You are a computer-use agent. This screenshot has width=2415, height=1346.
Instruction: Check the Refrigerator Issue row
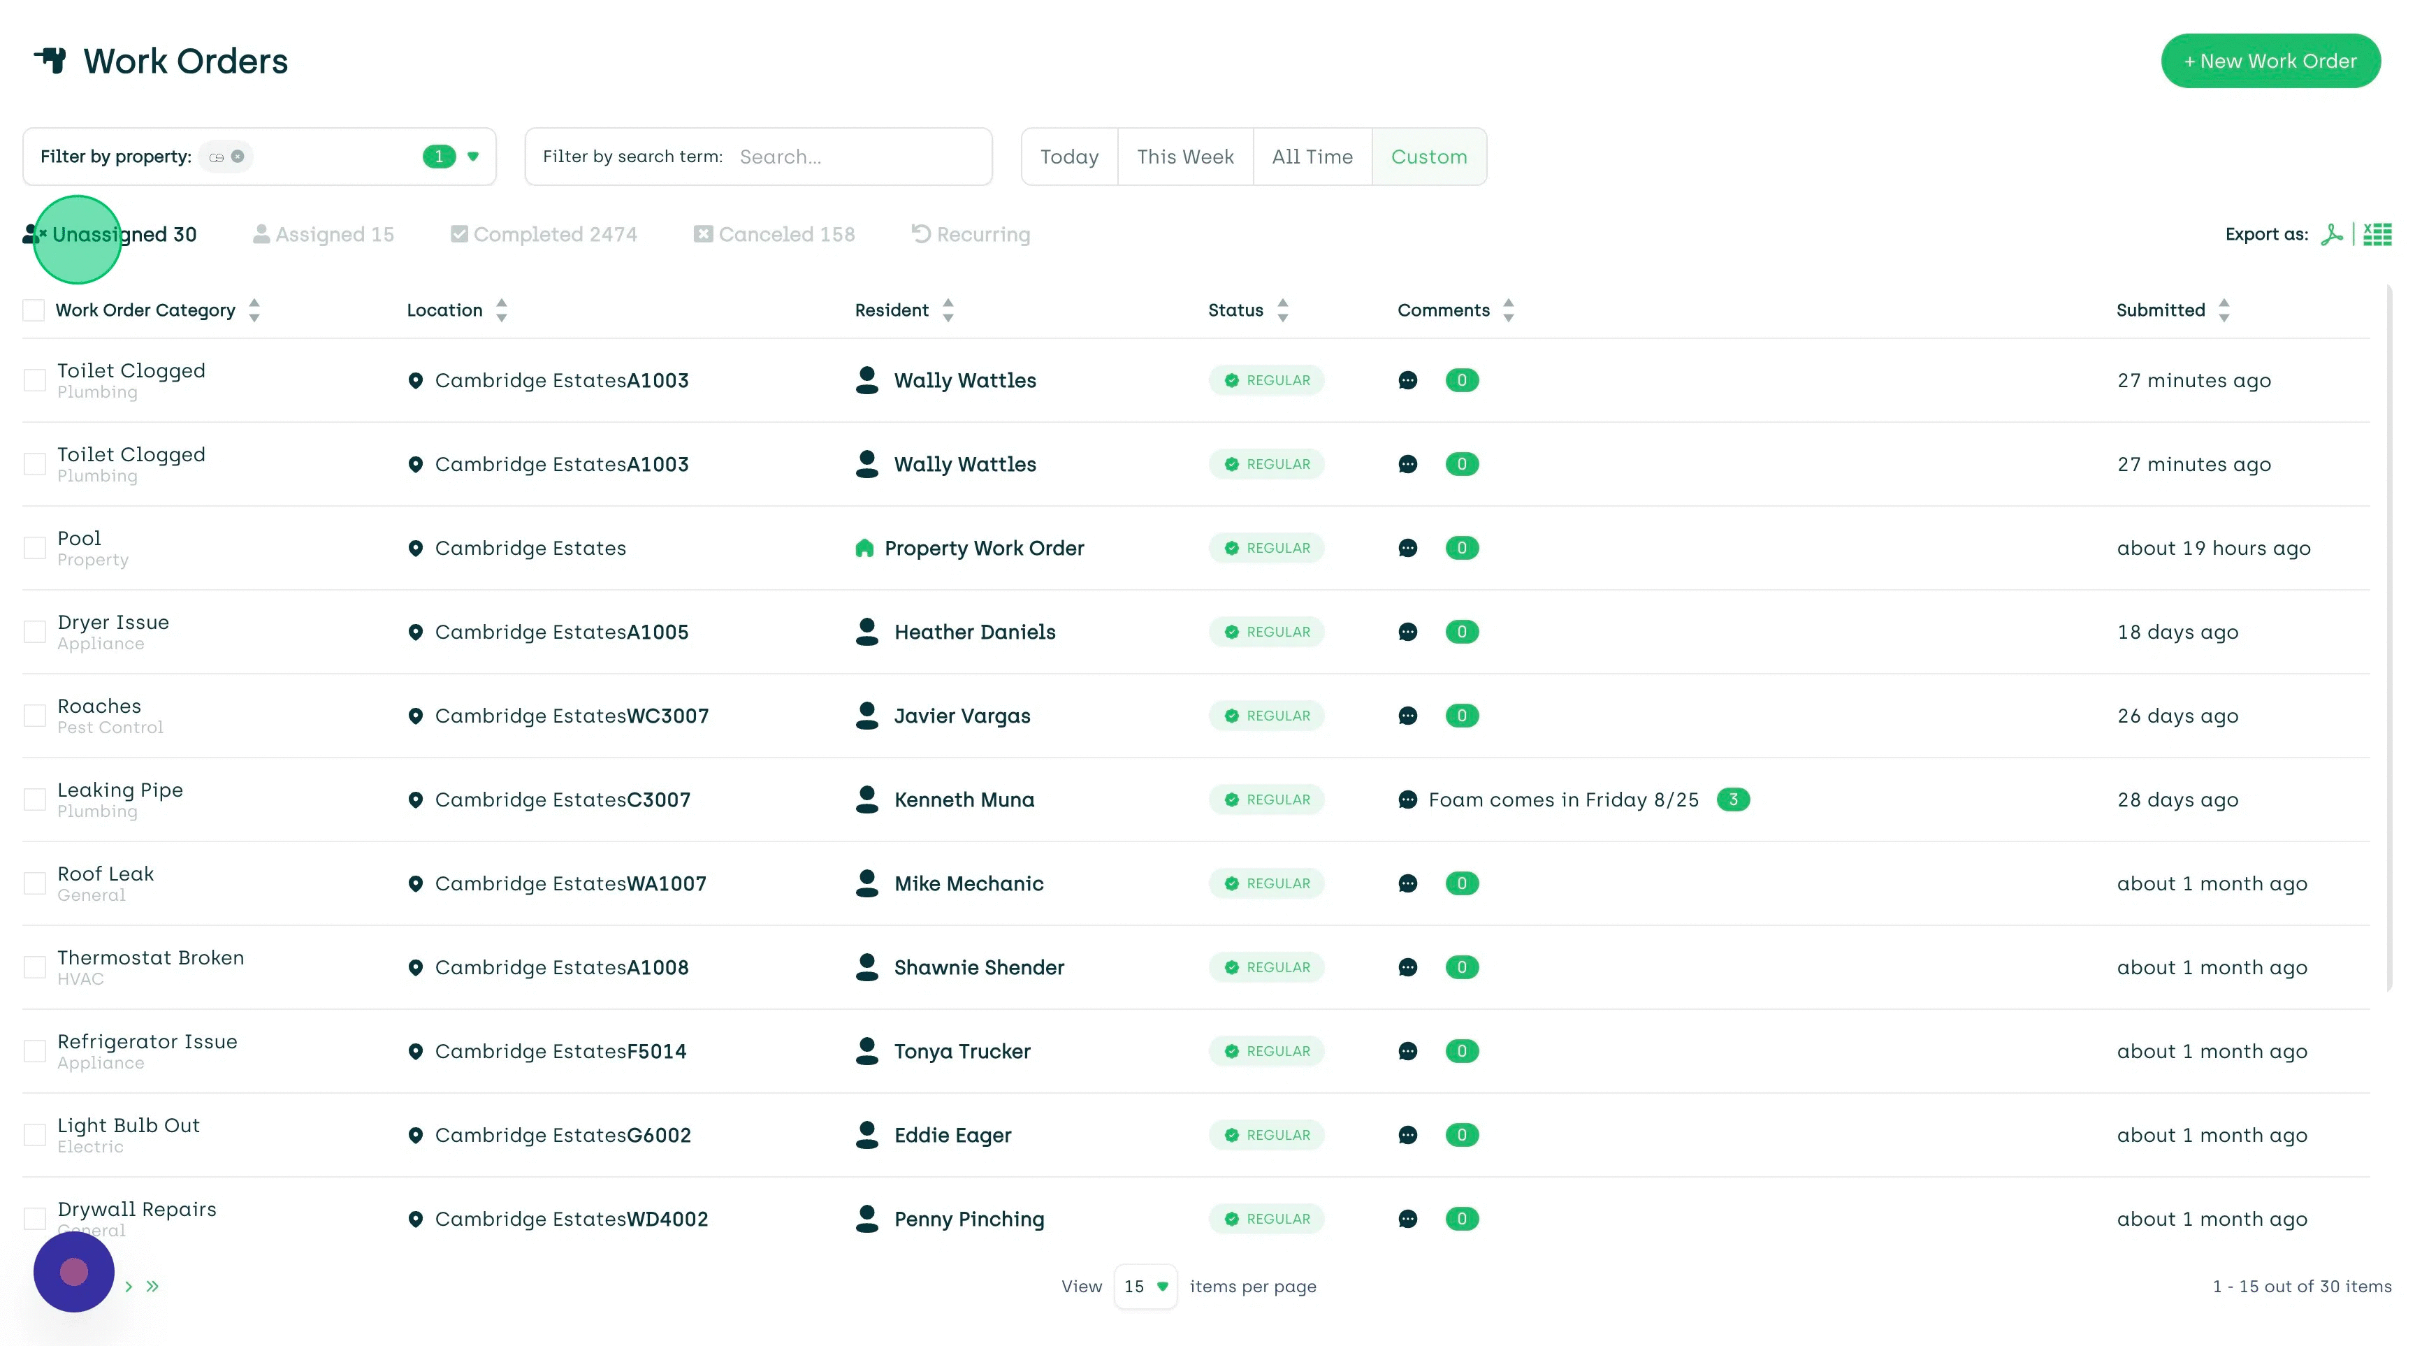(35, 1052)
